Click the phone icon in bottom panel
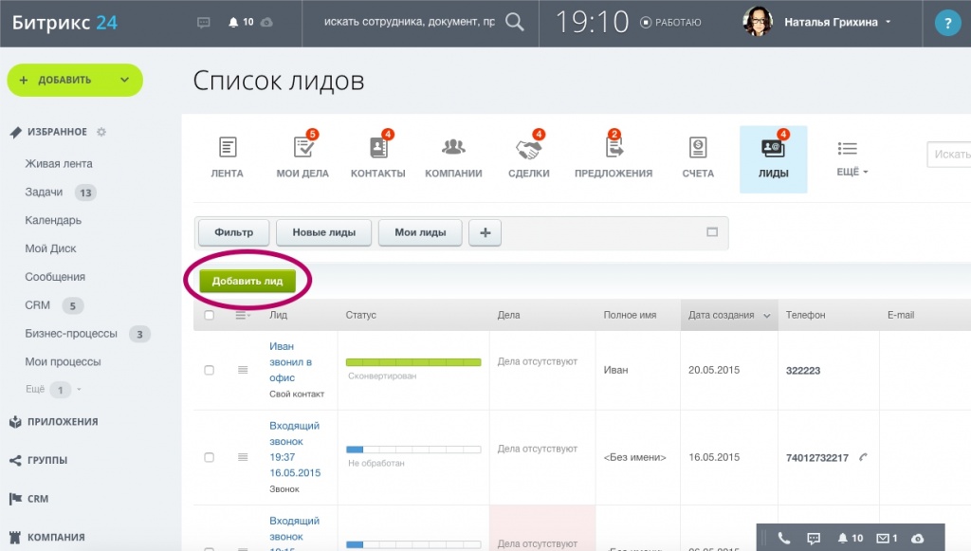The image size is (971, 551). (x=783, y=538)
